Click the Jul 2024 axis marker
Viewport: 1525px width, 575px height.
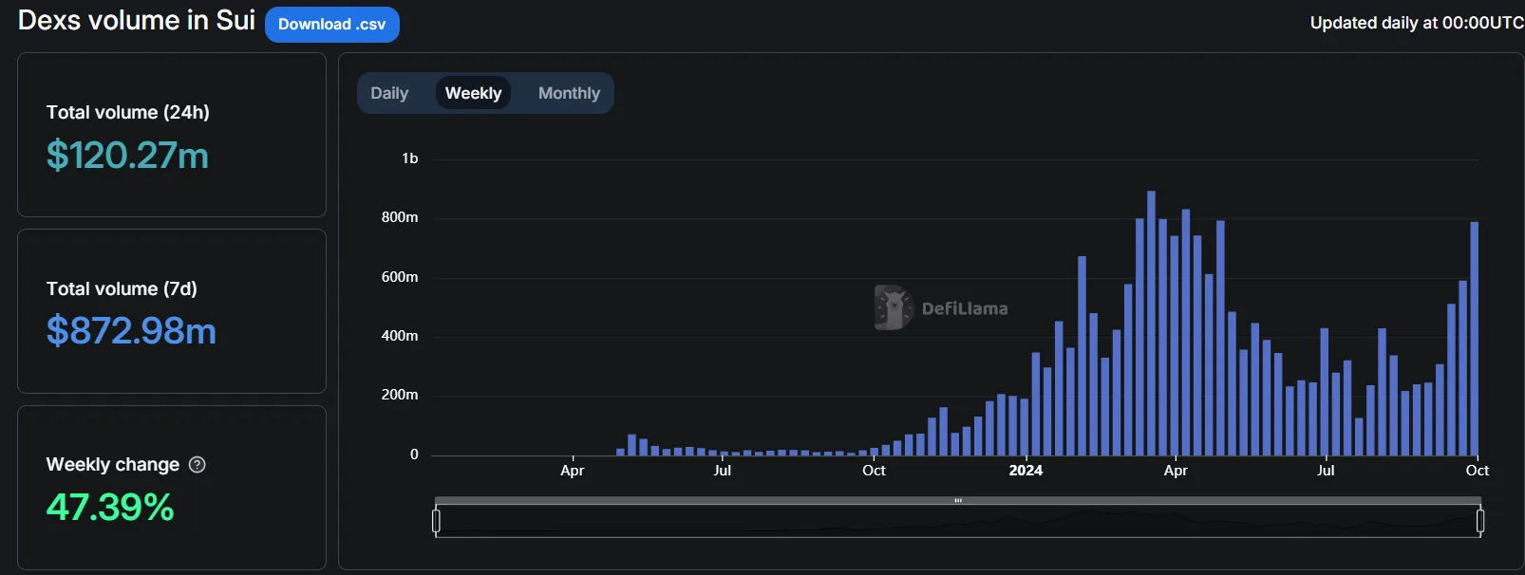click(1326, 471)
